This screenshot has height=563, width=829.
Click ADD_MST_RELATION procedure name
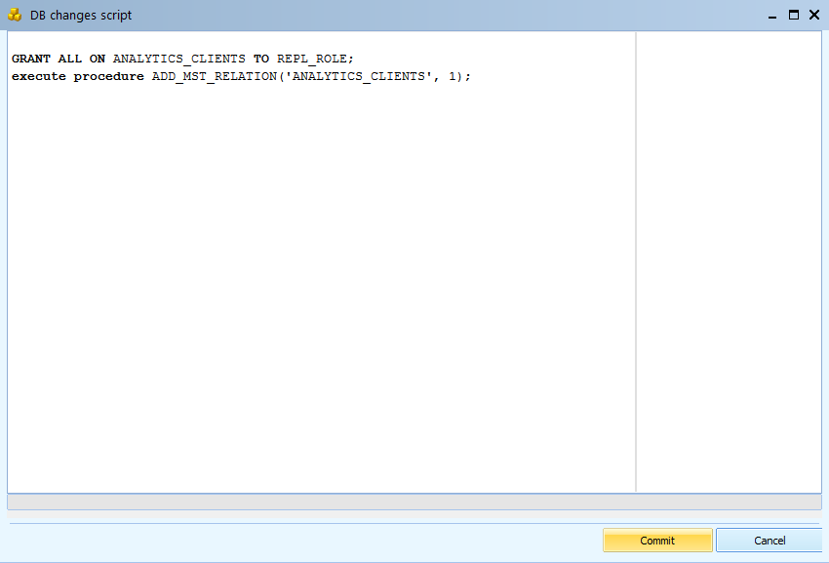tap(214, 76)
